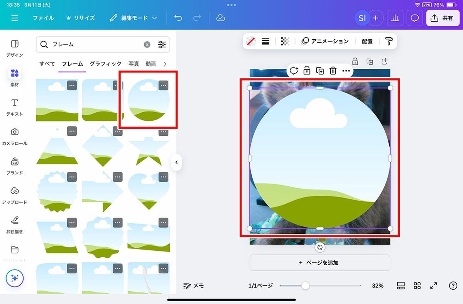
Task: Select the heart frame thumbnail
Action: click(149, 192)
